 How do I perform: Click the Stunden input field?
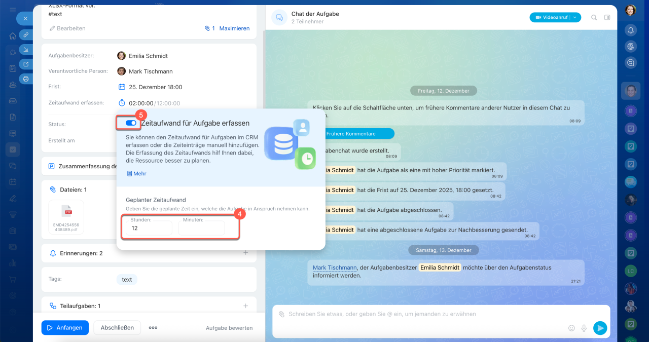149,228
